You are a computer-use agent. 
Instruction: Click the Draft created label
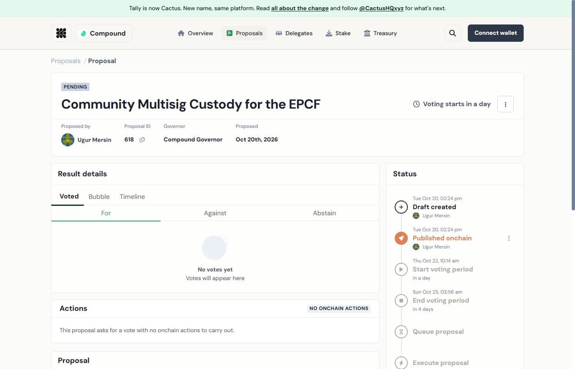tap(434, 207)
